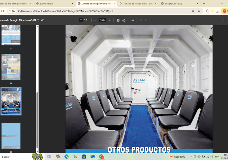Select the address bar file path
Screen dimensions: 228x160
point(66,11)
